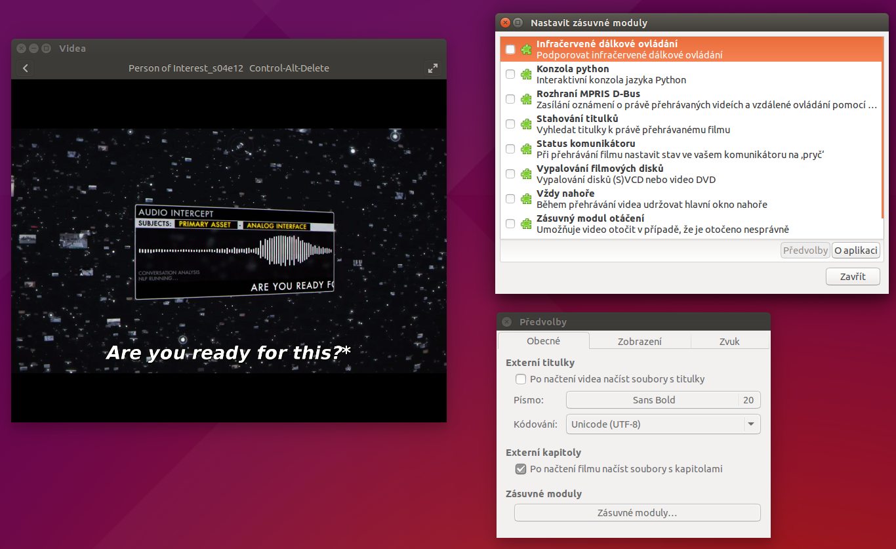
Task: Select Zásuvný modul otáčení plugin title
Action: pos(590,218)
